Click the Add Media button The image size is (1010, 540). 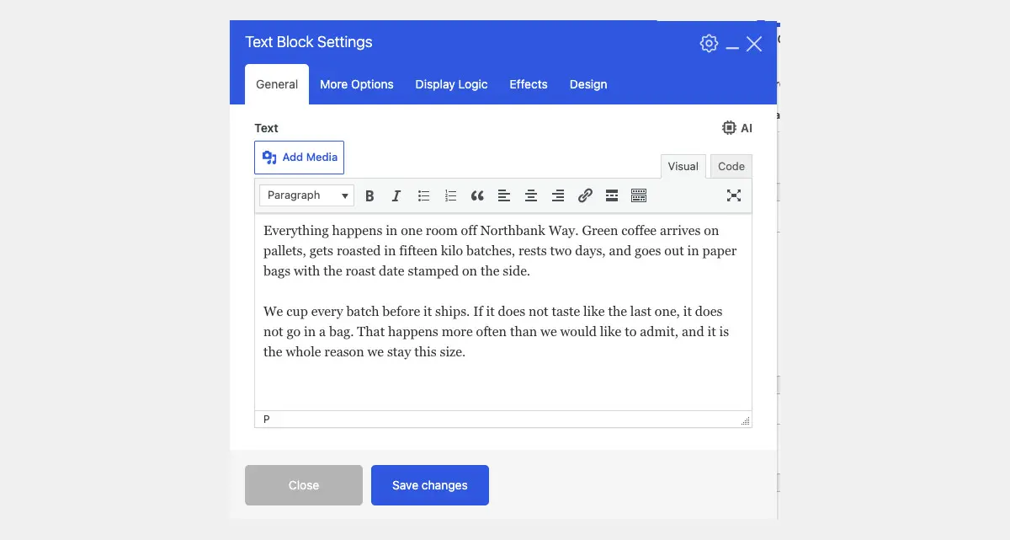tap(300, 158)
